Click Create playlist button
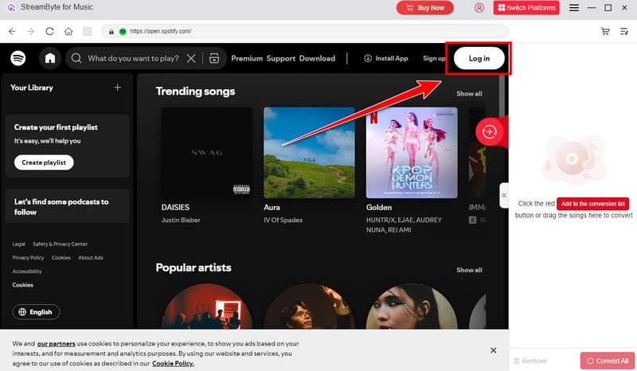The width and height of the screenshot is (637, 371). point(44,162)
